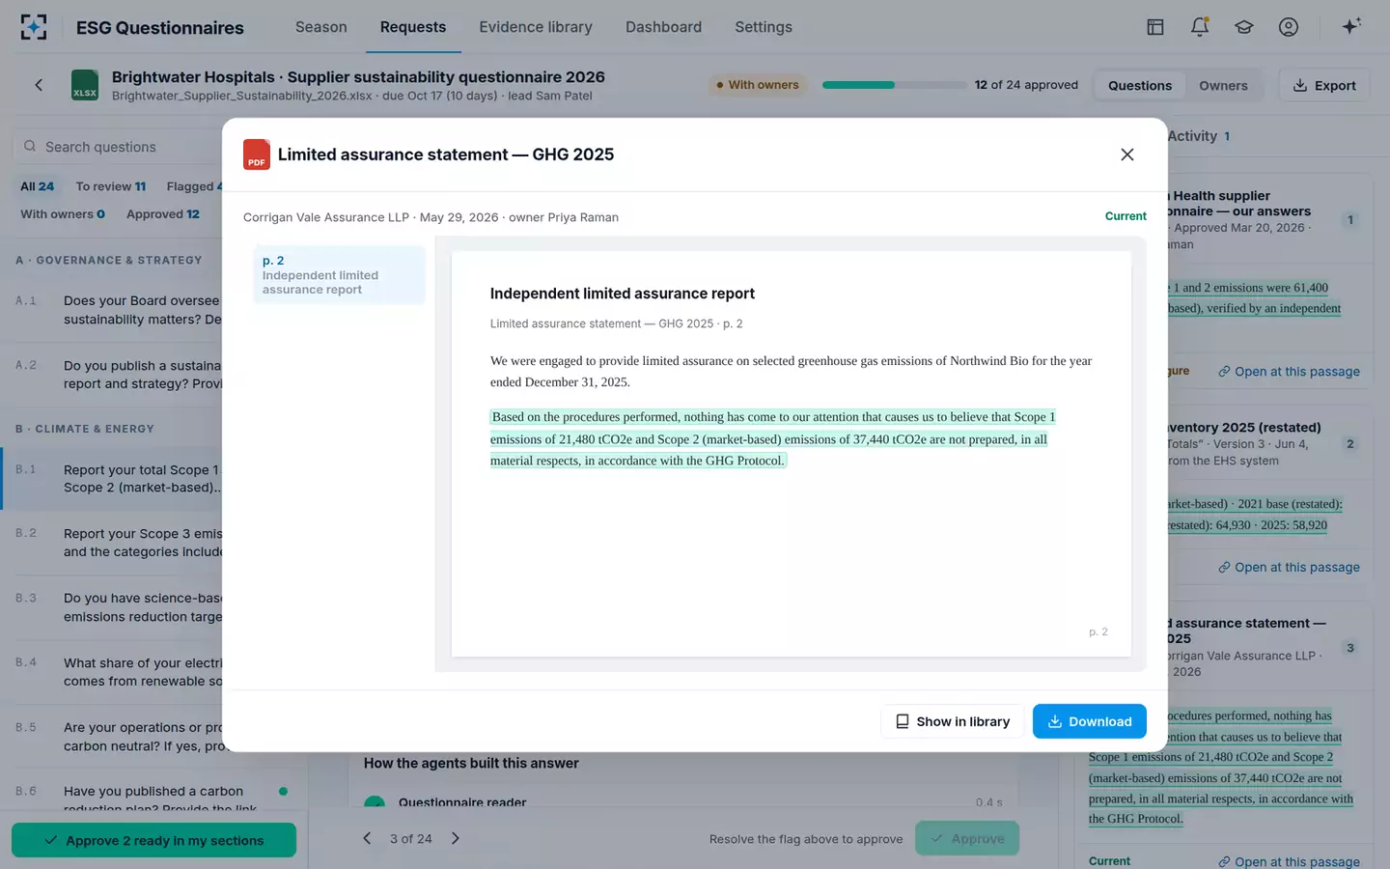Open the Evidence library tab
The image size is (1390, 869).
pyautogui.click(x=536, y=27)
